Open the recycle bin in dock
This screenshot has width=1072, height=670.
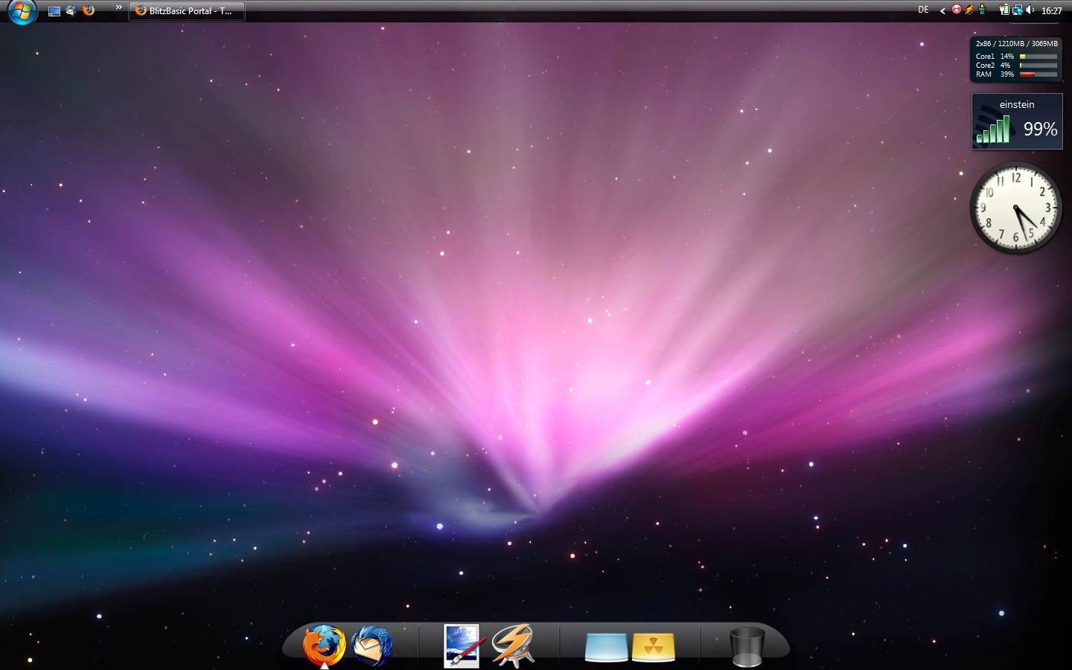746,646
